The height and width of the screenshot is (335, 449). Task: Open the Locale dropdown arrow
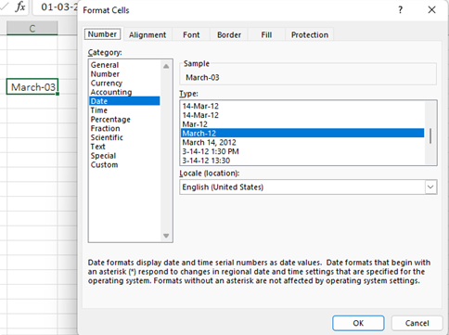pos(430,187)
